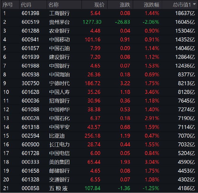Select stock name 美的集团
This screenshot has width=198, height=193.
coord(59,162)
